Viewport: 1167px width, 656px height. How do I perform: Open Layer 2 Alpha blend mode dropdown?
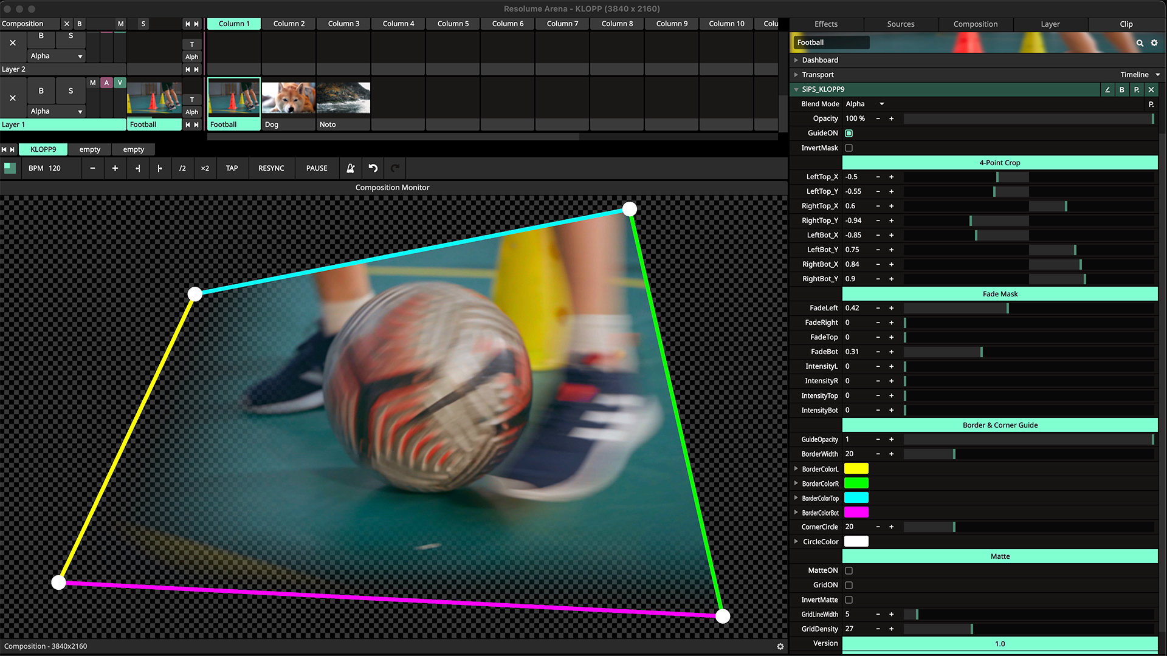tap(57, 56)
